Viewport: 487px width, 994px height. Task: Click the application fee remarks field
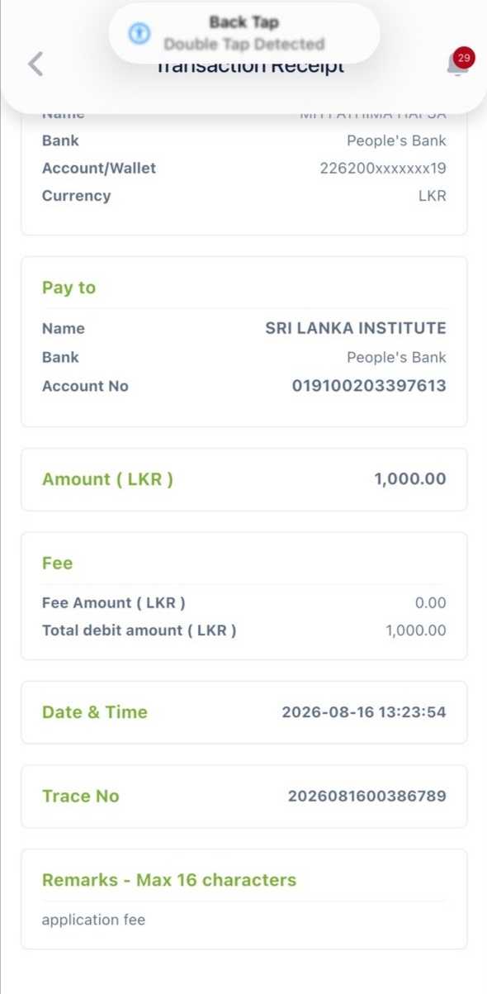[243, 920]
